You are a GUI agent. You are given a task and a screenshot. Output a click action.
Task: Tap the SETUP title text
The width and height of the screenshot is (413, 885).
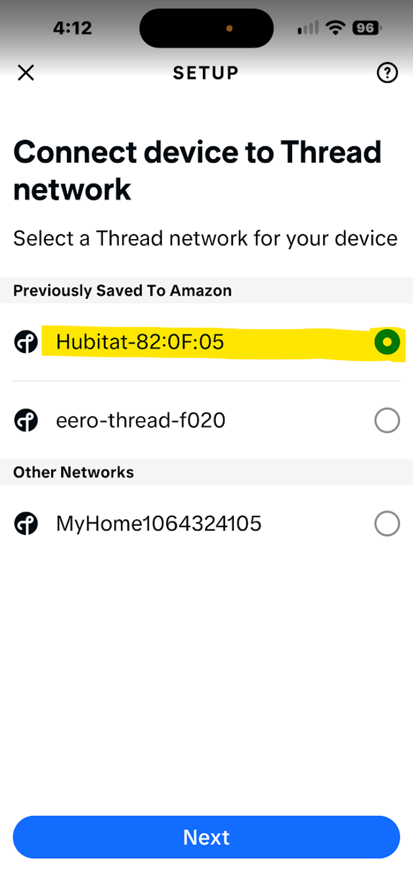[206, 72]
